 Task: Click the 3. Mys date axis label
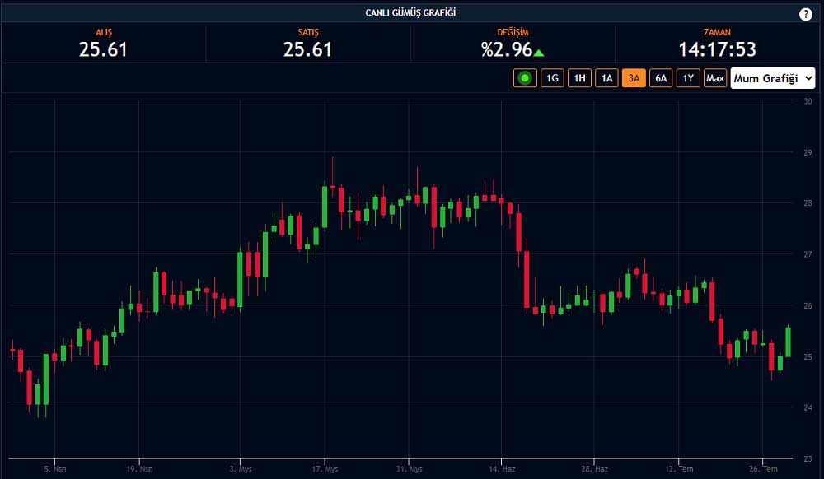click(241, 468)
